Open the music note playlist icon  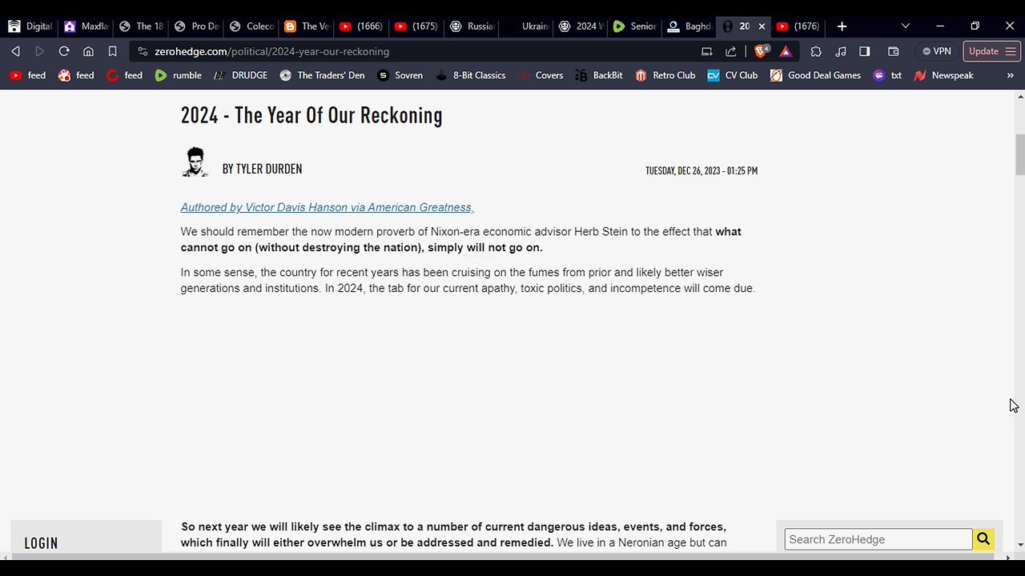[840, 51]
